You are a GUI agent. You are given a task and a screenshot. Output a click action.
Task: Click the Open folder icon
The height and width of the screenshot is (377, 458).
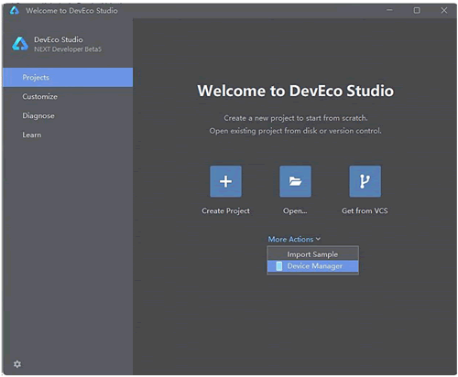tap(295, 181)
